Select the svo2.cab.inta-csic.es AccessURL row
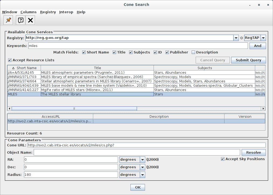 click(136, 121)
